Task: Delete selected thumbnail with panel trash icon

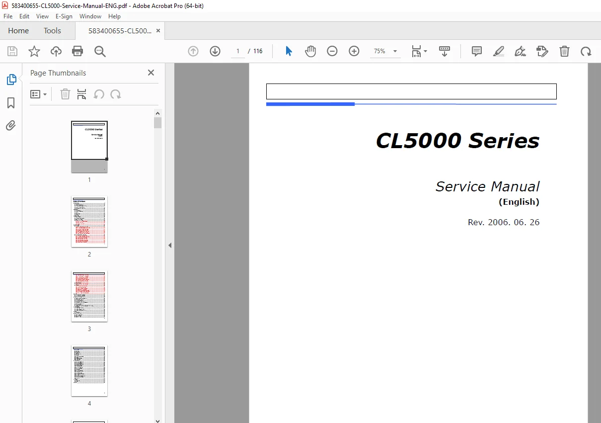Action: tap(65, 94)
